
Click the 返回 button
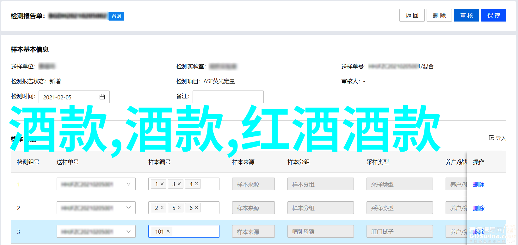pos(412,15)
